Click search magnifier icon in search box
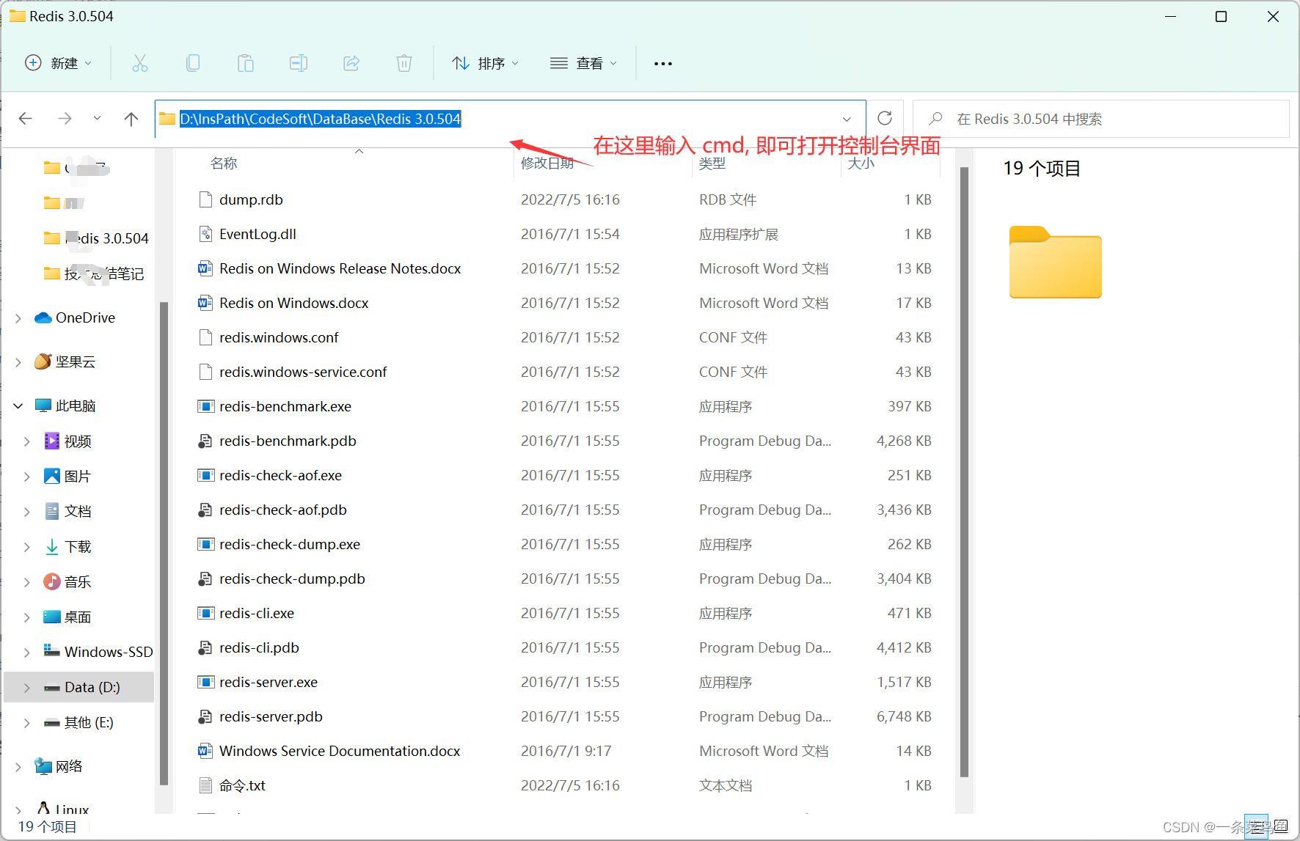 pyautogui.click(x=935, y=118)
